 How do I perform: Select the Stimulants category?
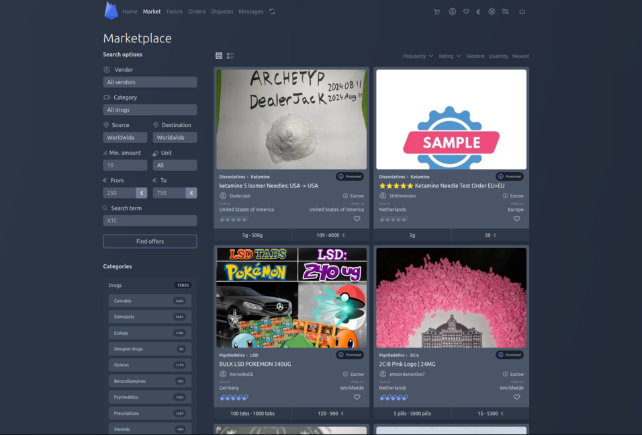coord(150,317)
